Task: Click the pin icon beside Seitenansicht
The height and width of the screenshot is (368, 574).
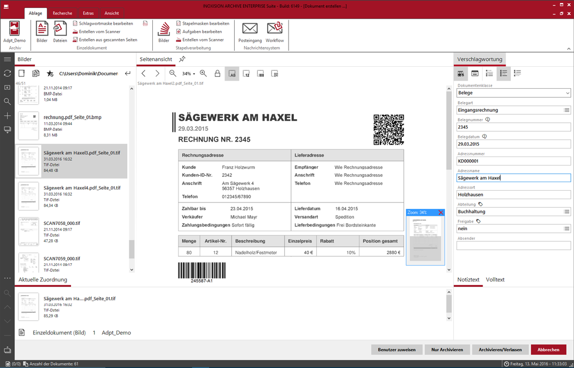Action: tap(182, 59)
